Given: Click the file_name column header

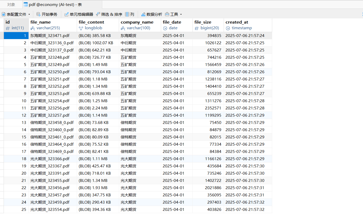Looking at the screenshot, I should (53, 25).
